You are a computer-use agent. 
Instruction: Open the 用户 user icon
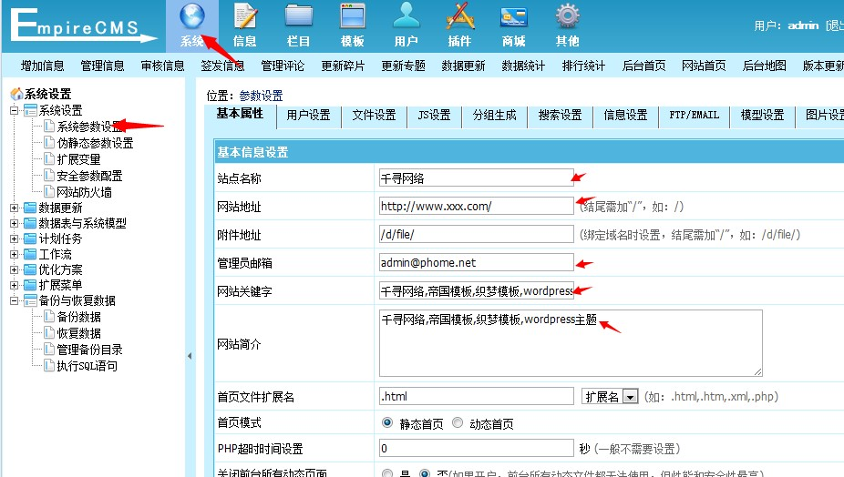[x=407, y=18]
